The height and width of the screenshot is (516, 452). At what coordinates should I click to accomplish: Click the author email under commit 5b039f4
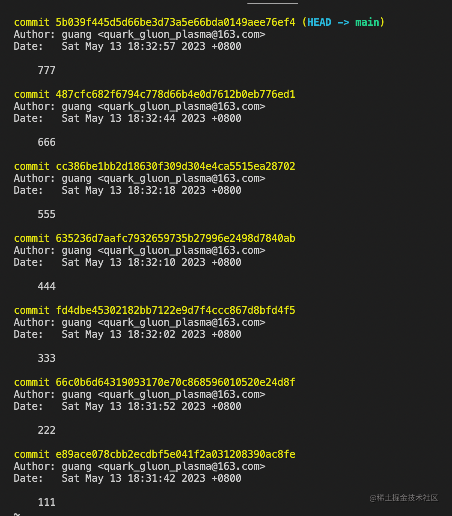point(181,34)
